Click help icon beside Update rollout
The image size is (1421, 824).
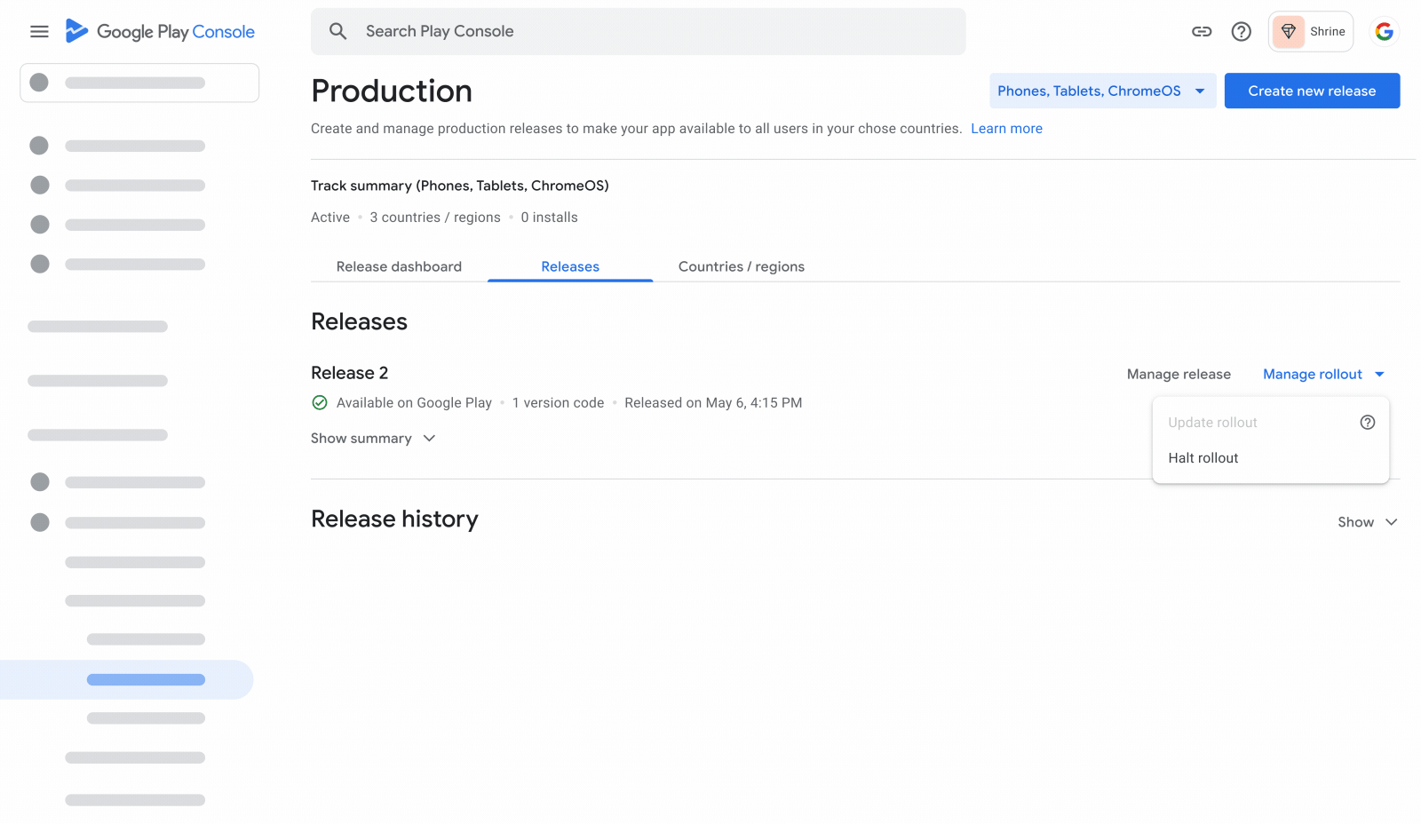[x=1367, y=423]
